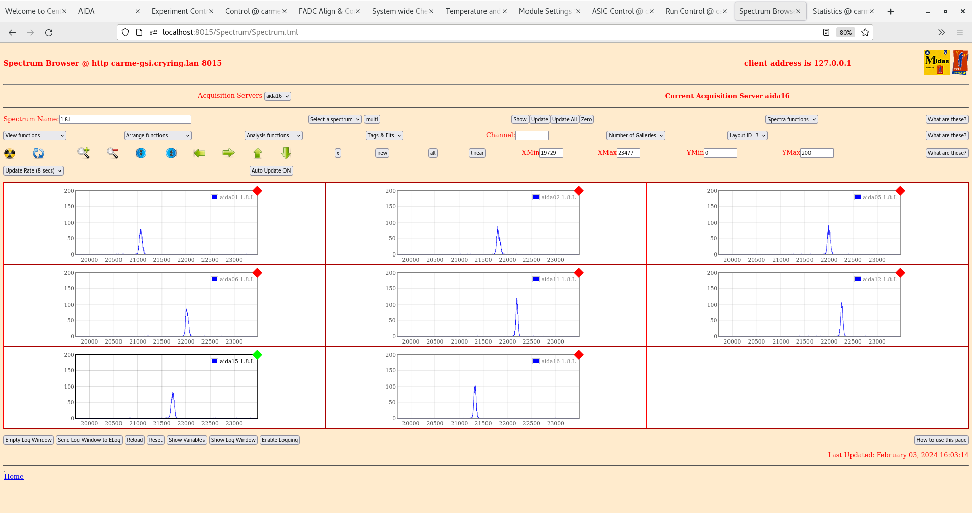Image resolution: width=972 pixels, height=513 pixels.
Task: Toggle the linear scale button
Action: point(477,153)
